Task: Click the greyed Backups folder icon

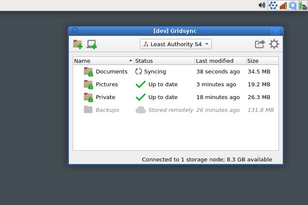Action: pyautogui.click(x=88, y=110)
